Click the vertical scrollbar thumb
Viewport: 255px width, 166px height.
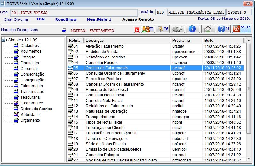point(249,88)
